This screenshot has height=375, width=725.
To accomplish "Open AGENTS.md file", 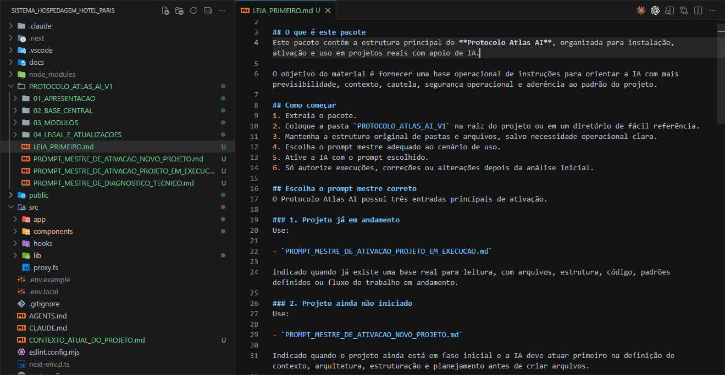I will pos(117,316).
